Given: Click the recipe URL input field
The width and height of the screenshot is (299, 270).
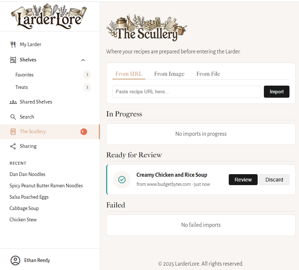Looking at the screenshot, I should click(186, 91).
